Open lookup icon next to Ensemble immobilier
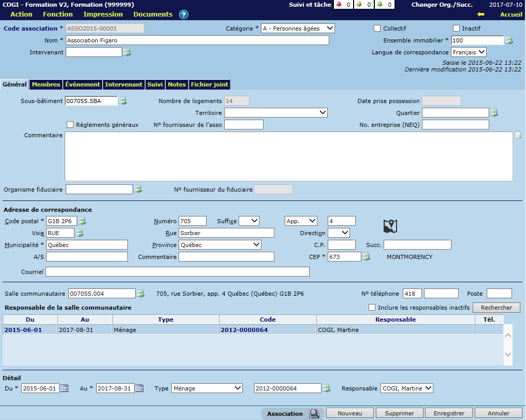 [x=509, y=40]
